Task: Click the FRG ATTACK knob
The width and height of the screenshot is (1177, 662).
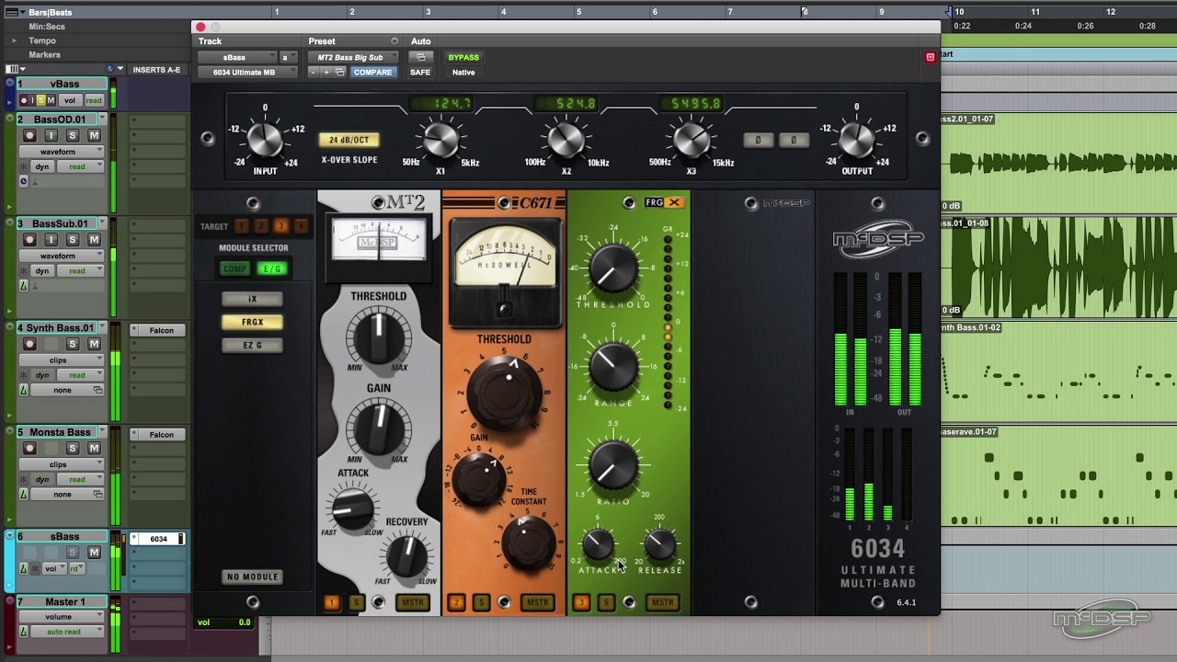Action: point(598,546)
